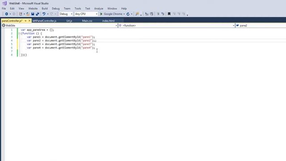Click the Save All icon

(38, 14)
